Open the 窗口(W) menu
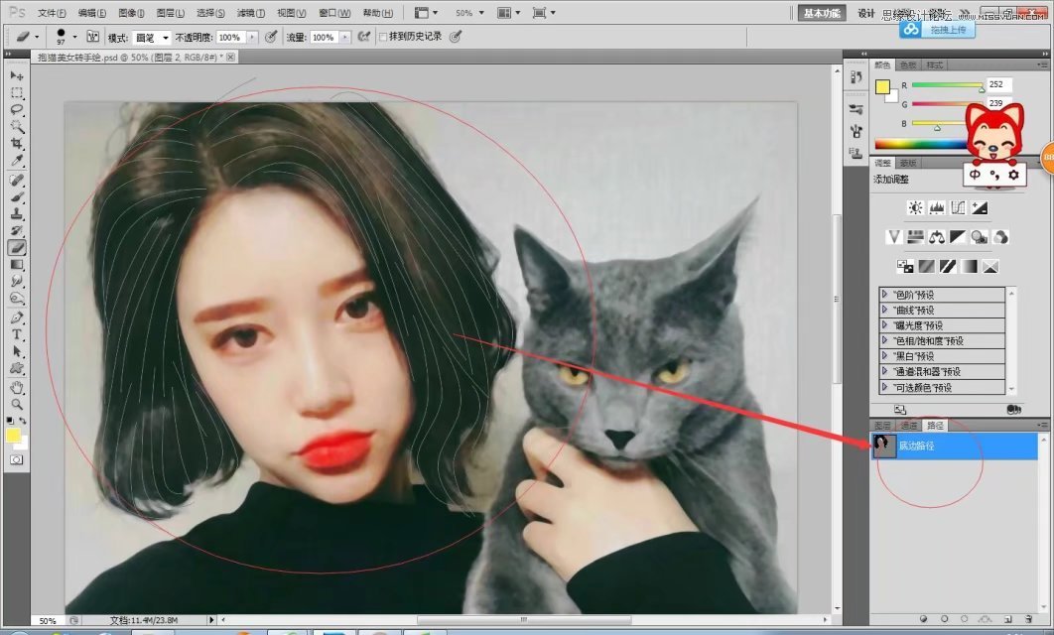 click(334, 13)
